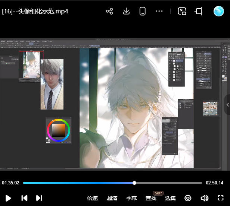Click the video title 头像细化示范.mp4
Viewport: 230px width, 206px height.
click(35, 11)
